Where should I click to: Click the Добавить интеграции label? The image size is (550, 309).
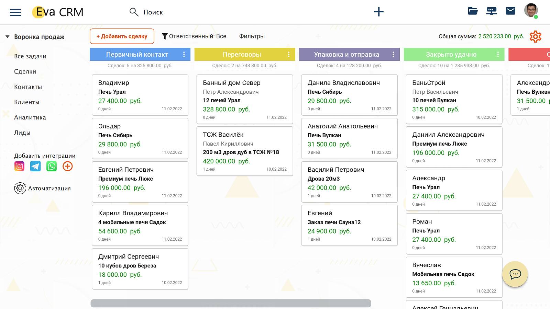[45, 156]
